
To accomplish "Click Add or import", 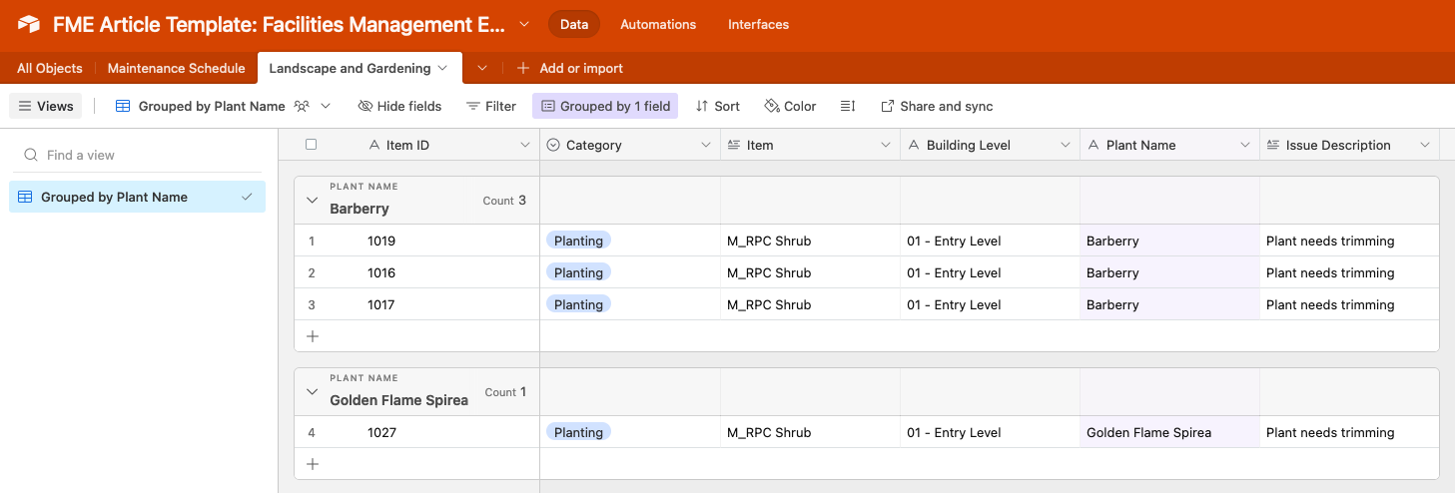I will (x=569, y=68).
